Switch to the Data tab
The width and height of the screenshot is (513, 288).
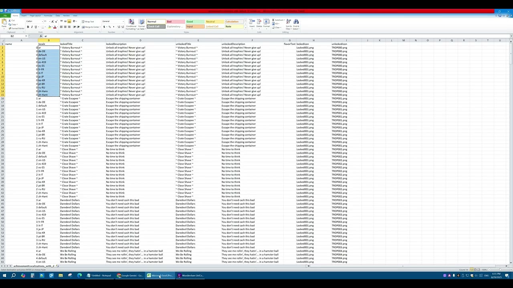(58, 16)
